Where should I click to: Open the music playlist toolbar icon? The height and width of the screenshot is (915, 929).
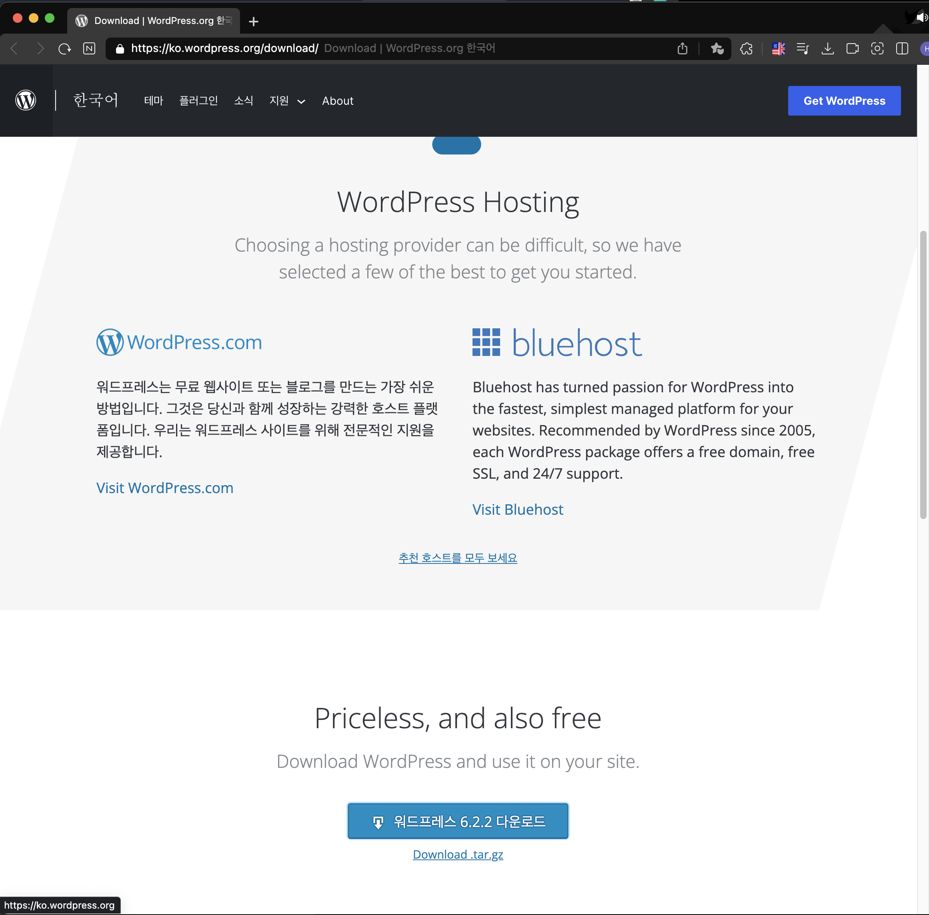pos(803,48)
